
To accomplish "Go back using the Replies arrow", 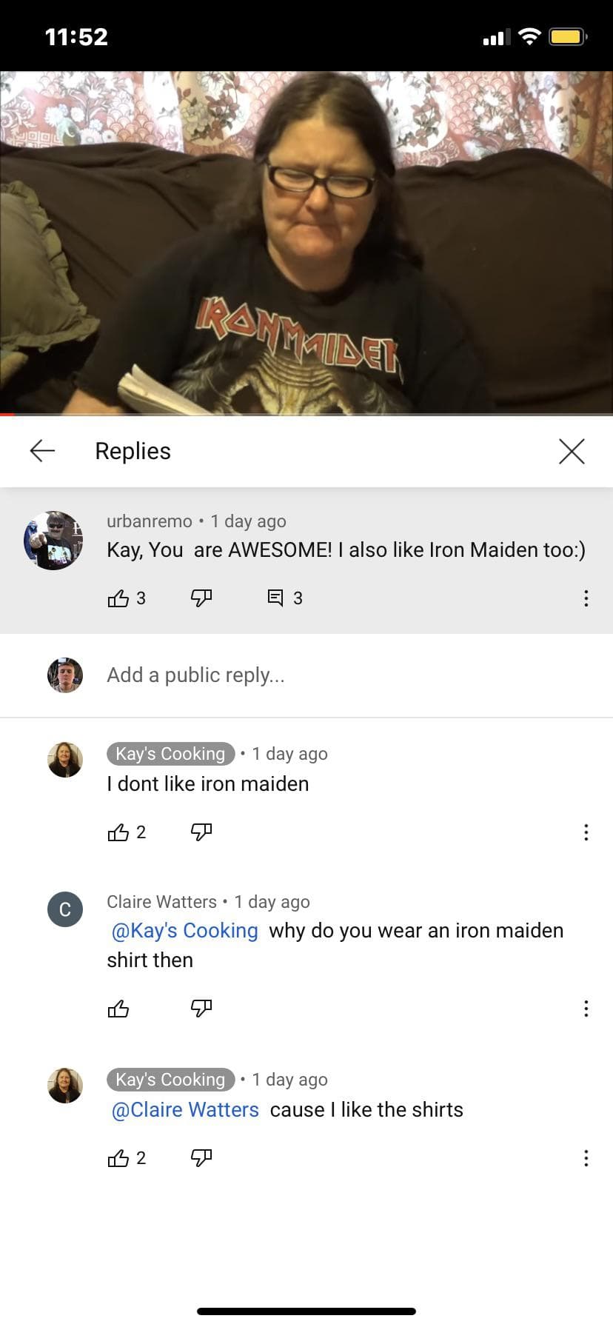I will pyautogui.click(x=42, y=450).
